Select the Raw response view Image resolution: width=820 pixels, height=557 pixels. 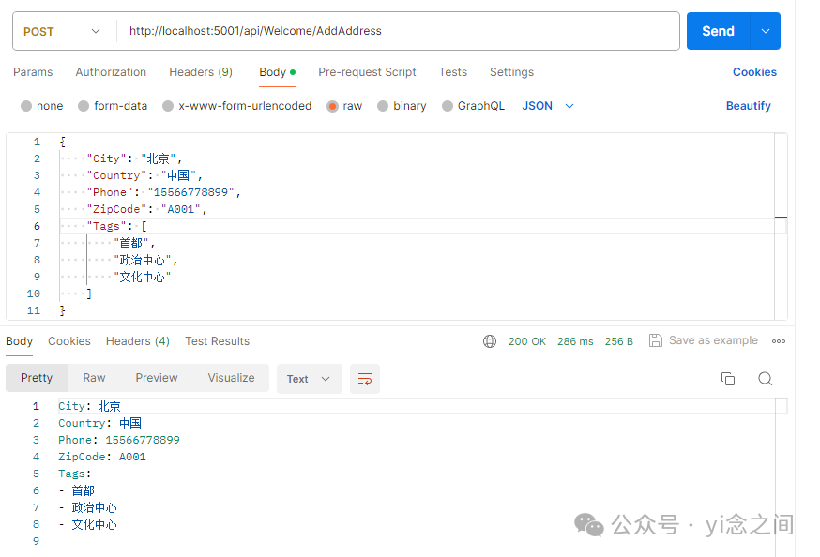click(94, 378)
